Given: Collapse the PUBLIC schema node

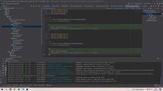Looking at the screenshot, I should [146, 14].
